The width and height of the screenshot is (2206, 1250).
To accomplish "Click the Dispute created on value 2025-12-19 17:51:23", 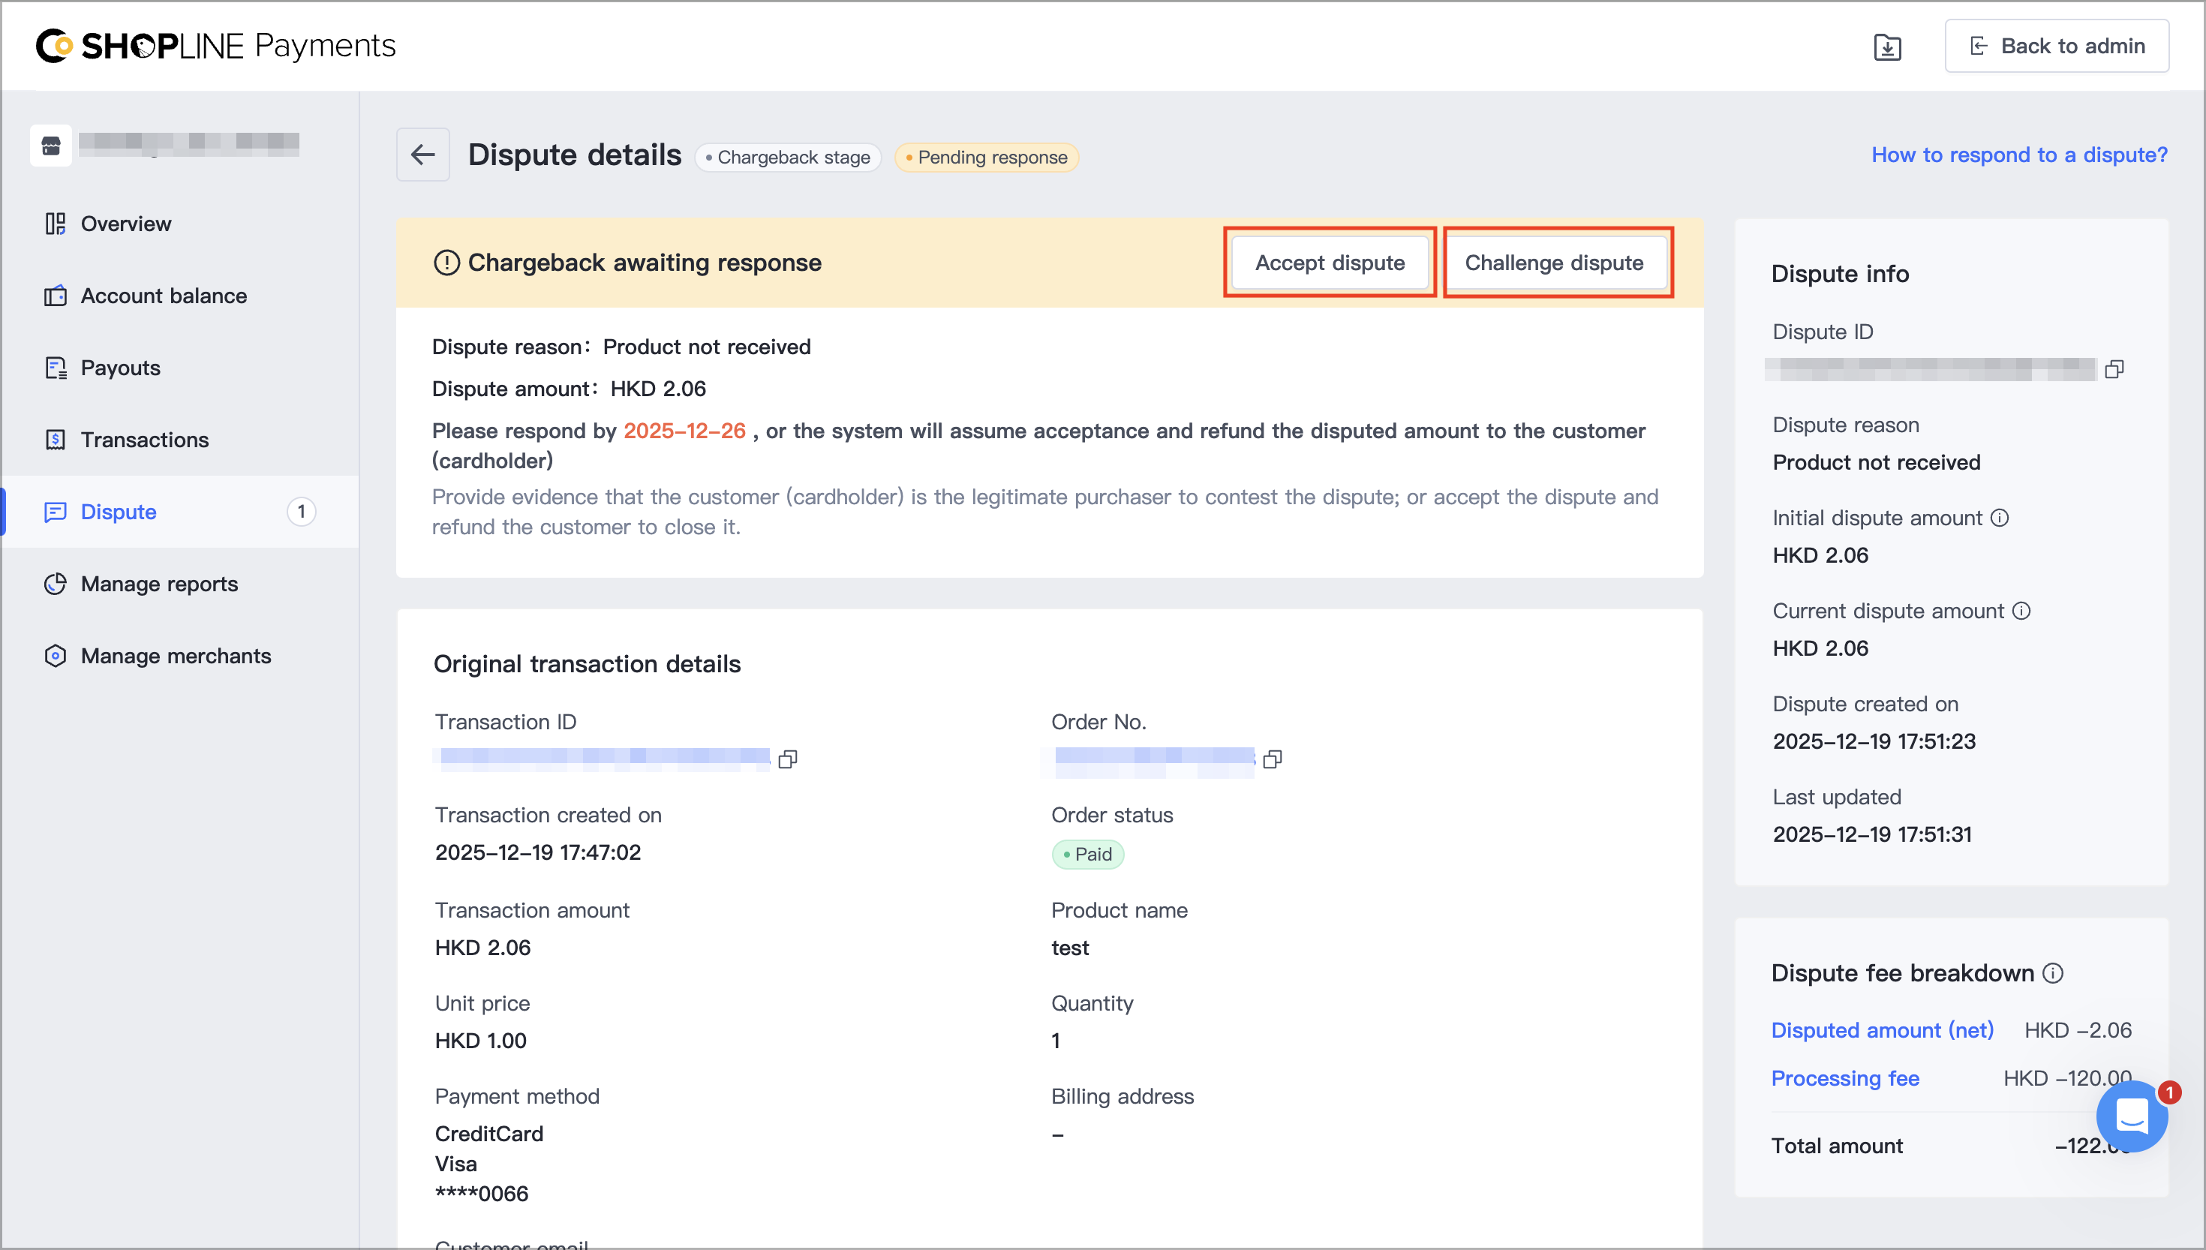I will [x=1874, y=741].
